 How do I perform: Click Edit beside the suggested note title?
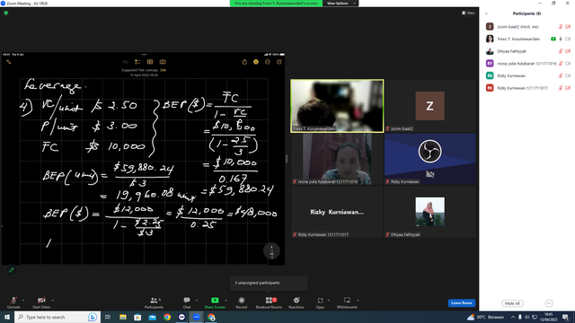(x=164, y=70)
